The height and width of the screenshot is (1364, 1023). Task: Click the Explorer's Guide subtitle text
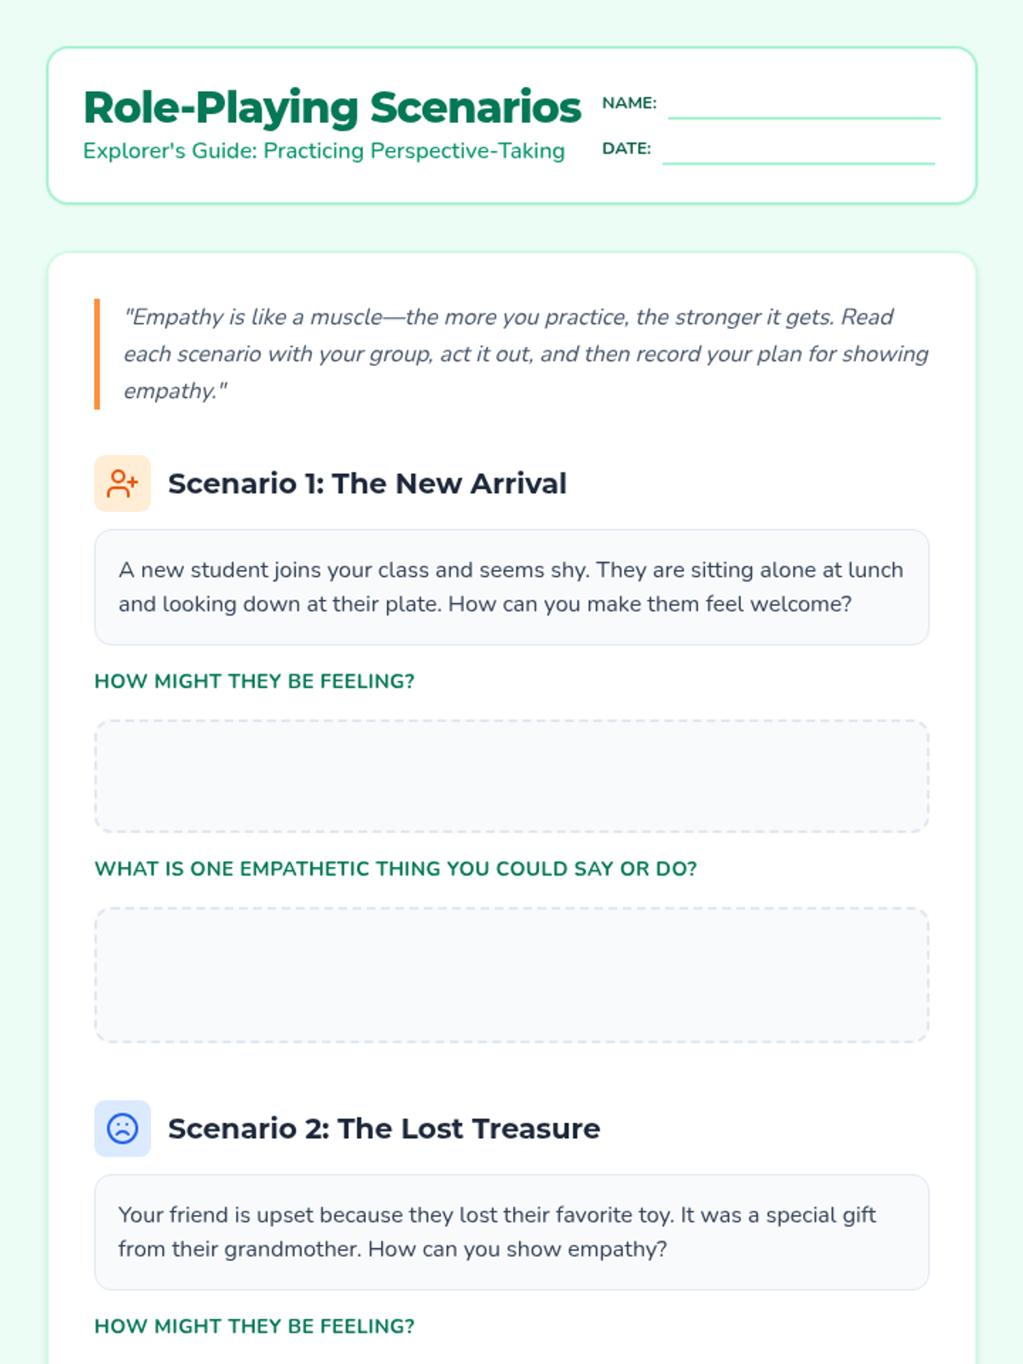(324, 151)
